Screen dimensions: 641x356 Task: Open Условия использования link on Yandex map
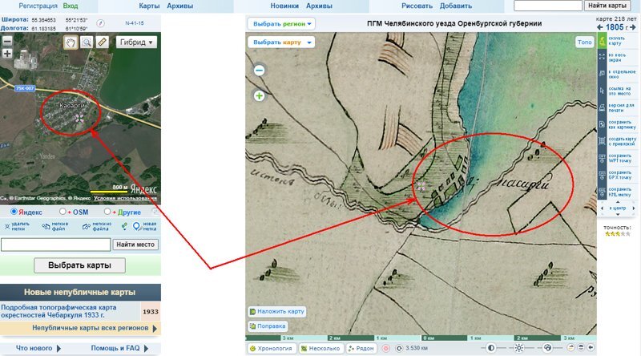(126, 199)
